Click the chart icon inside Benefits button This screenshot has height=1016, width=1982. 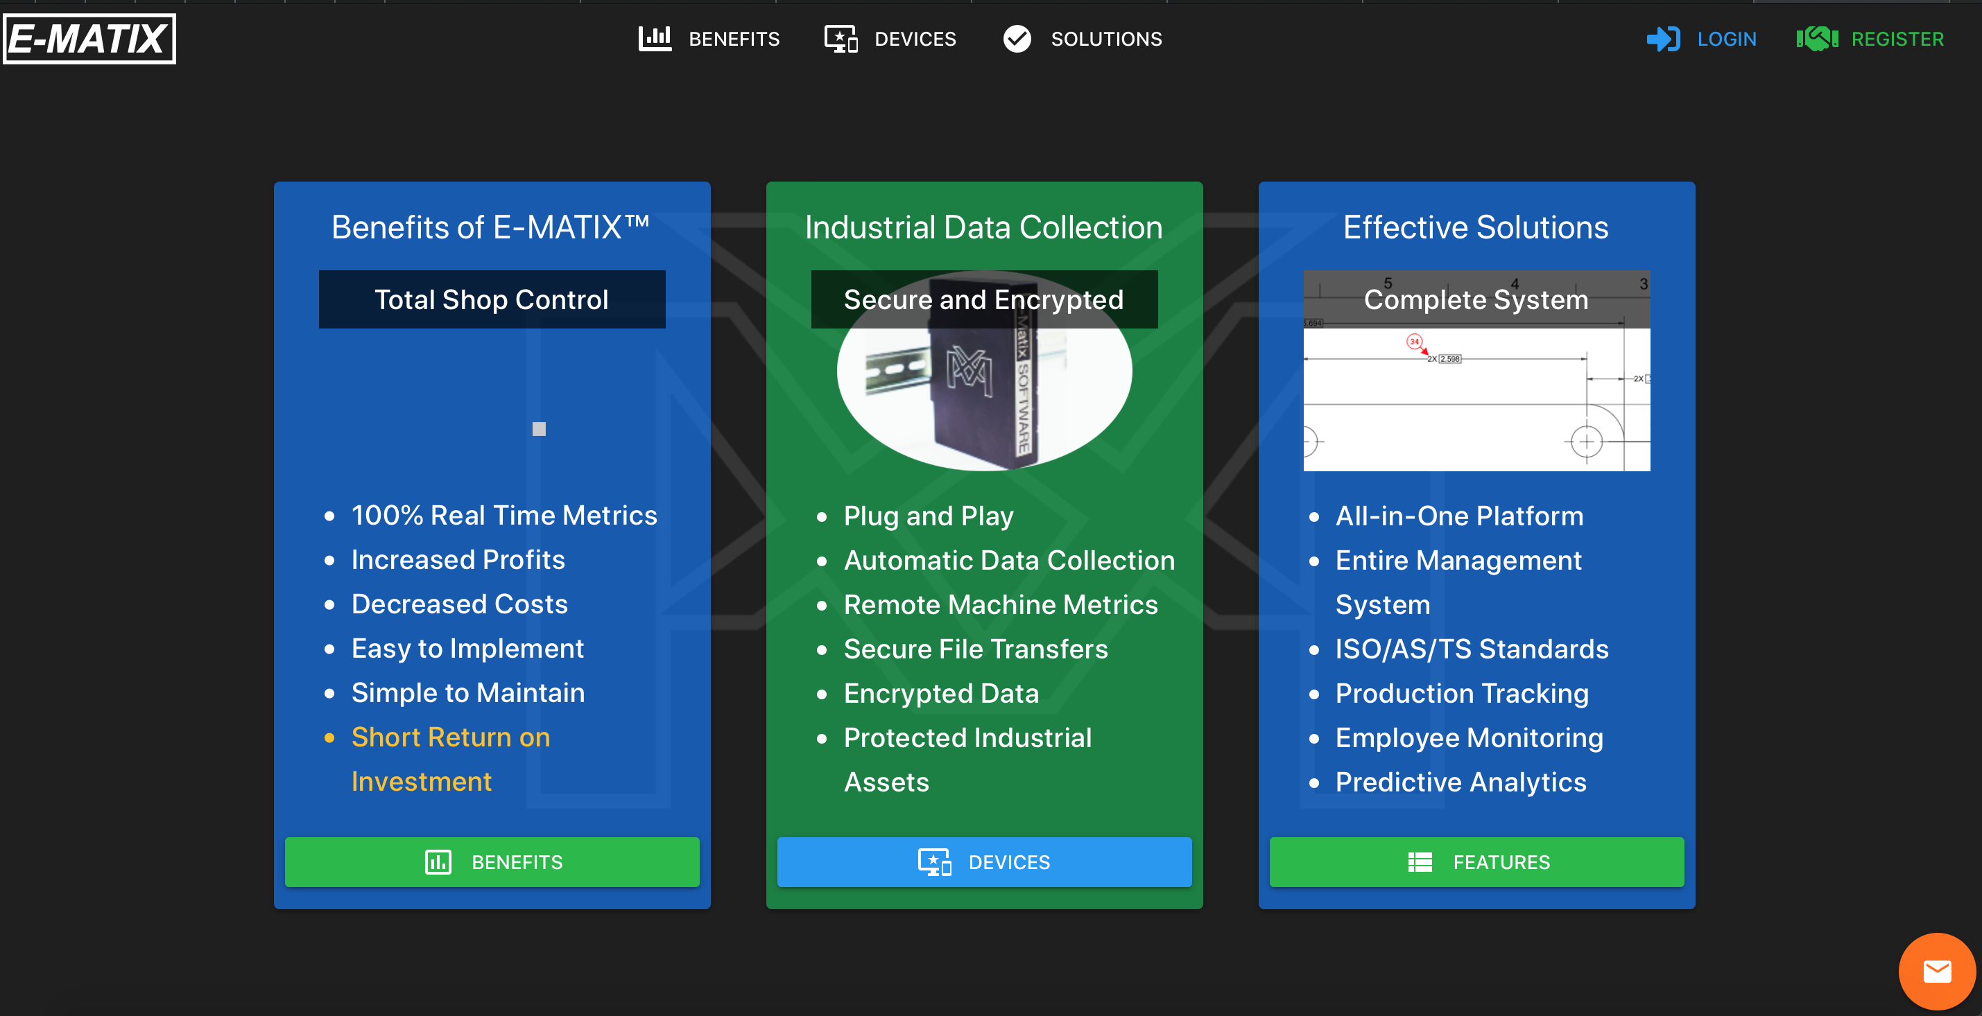pos(438,862)
